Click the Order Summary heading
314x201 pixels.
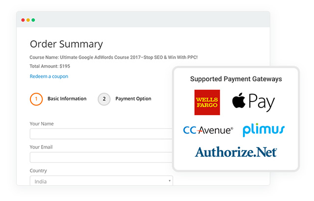point(66,44)
